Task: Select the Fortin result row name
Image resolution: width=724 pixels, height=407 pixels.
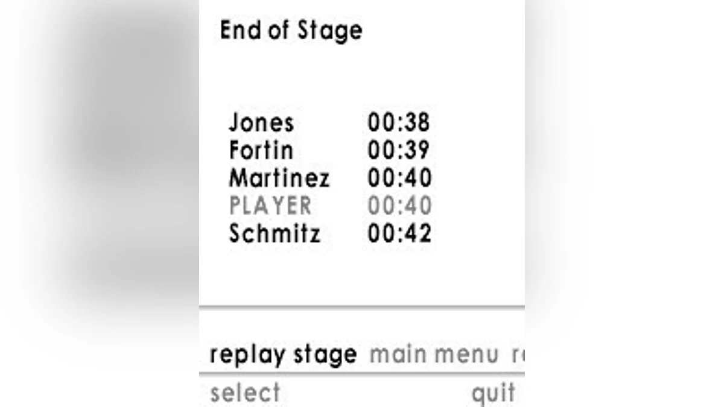Action: coord(261,150)
